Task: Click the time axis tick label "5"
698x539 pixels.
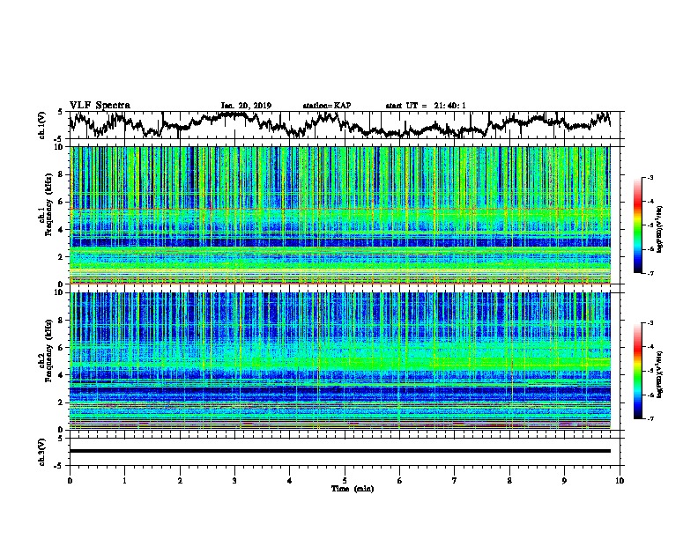Action: click(345, 481)
